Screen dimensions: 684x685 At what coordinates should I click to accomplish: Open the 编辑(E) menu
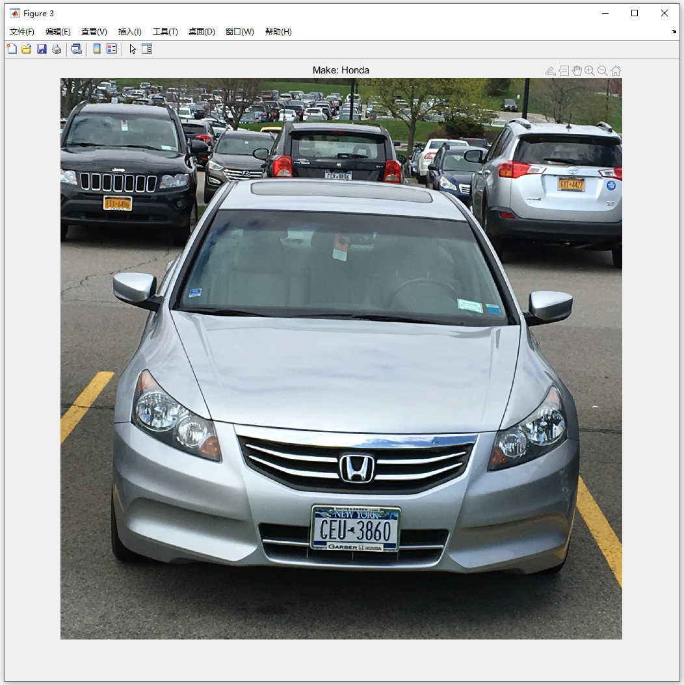click(58, 31)
